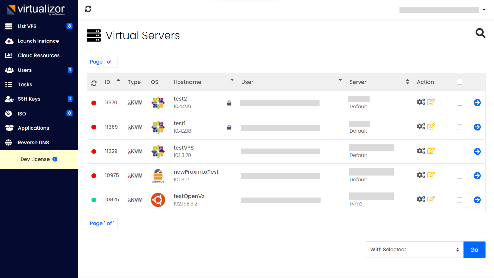Check the checkbox for newProxmoxTest
The height and width of the screenshot is (278, 494).
[x=459, y=176]
